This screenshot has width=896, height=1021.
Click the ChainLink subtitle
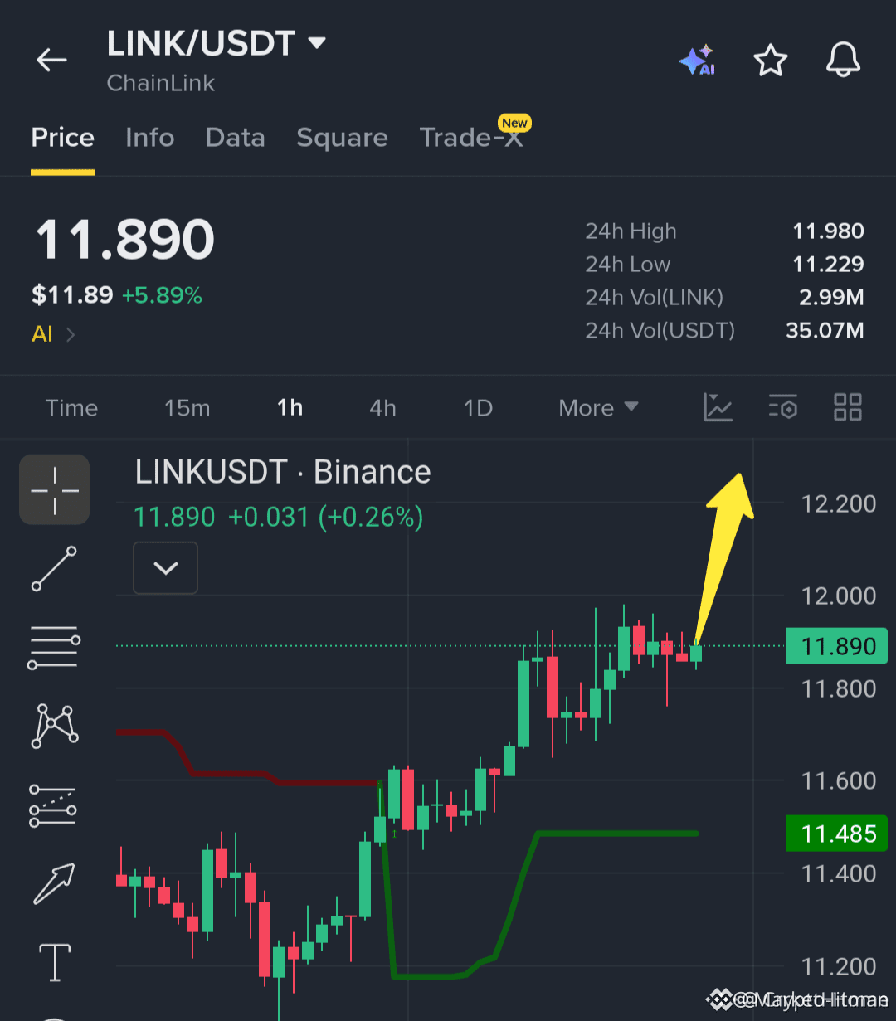[161, 83]
